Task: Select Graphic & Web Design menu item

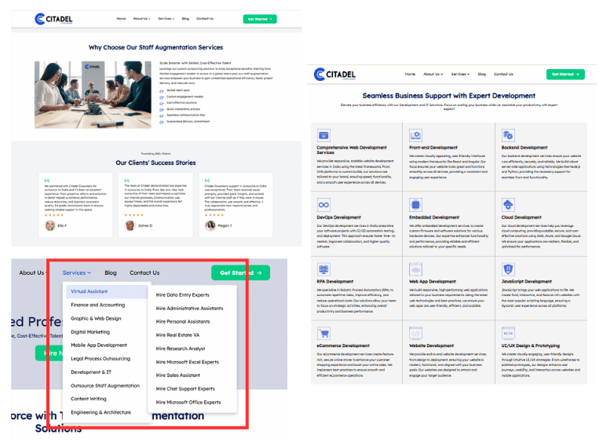Action: click(96, 318)
